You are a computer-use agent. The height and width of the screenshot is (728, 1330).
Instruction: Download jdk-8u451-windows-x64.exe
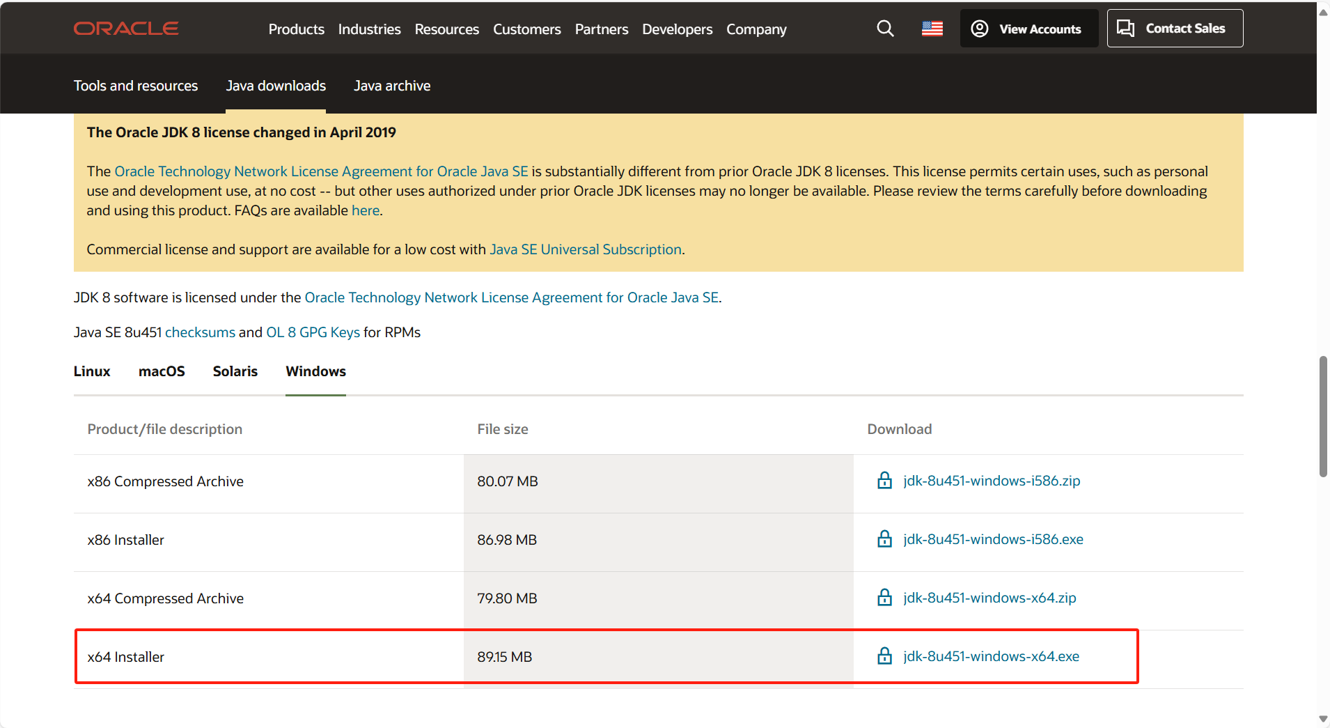991,656
